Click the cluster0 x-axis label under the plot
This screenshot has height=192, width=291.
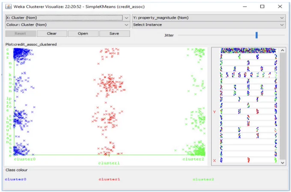tap(25, 159)
